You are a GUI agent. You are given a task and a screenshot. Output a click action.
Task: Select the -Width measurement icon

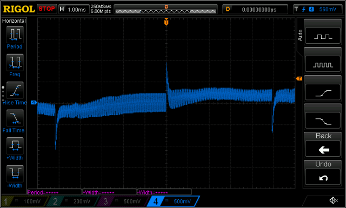point(15,173)
